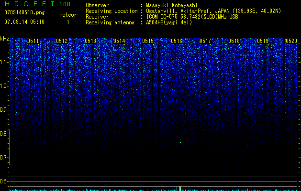Click the meteor echo blip in the spectrogram

(180, 142)
